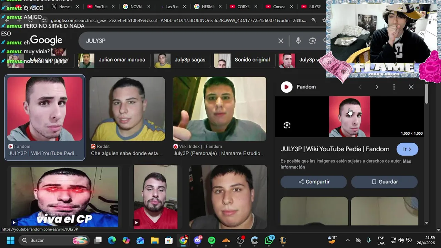Open the Che alguien sabe donde esta Reddit link
The height and width of the screenshot is (248, 441).
click(126, 153)
